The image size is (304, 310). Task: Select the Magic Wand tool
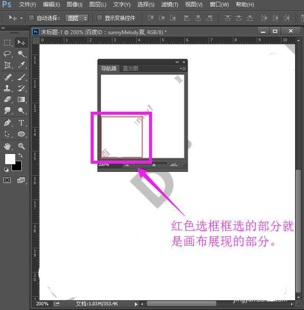[x=21, y=54]
